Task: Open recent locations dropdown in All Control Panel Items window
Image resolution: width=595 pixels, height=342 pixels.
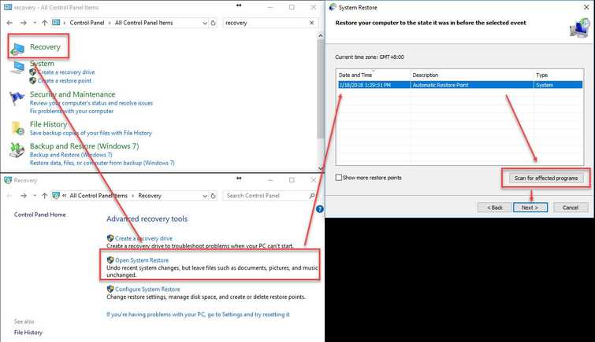Action: coord(35,23)
